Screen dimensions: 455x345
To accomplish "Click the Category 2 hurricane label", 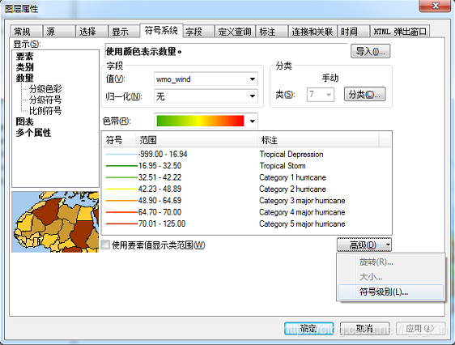I will point(292,189).
